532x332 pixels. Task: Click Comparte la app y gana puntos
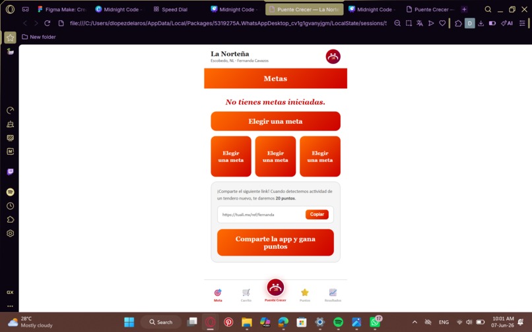tap(275, 242)
